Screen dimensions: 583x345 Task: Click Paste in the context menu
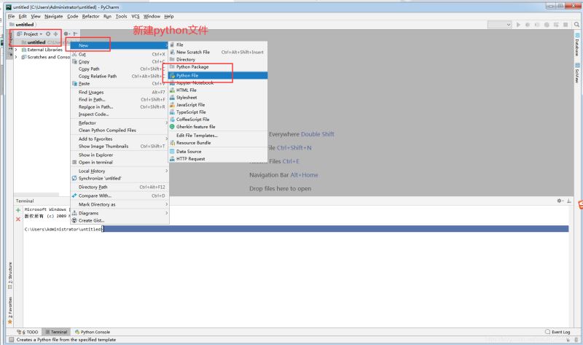(120, 84)
